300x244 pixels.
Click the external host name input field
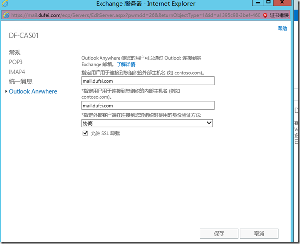[x=148, y=81]
